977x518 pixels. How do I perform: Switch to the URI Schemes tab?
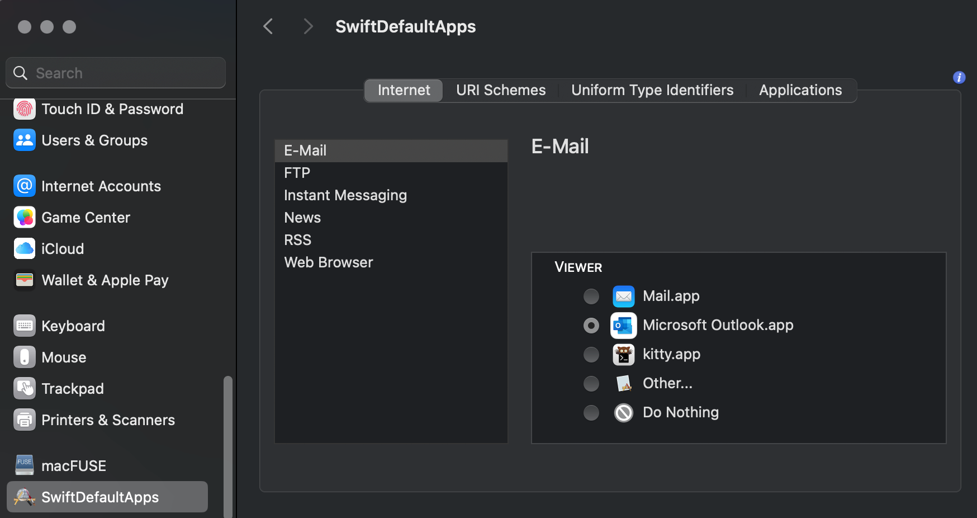coord(501,91)
